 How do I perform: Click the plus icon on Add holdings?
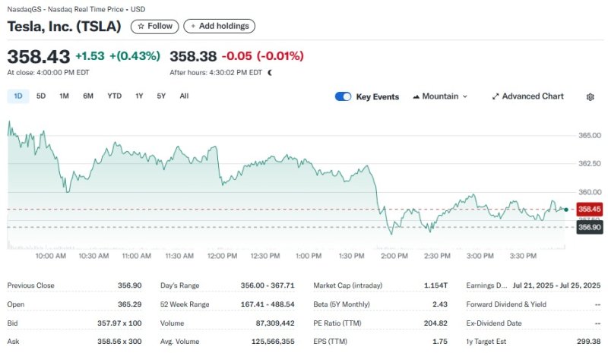pos(193,26)
